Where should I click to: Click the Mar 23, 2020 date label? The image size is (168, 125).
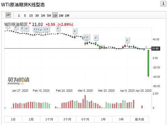pyautogui.click(x=106, y=90)
